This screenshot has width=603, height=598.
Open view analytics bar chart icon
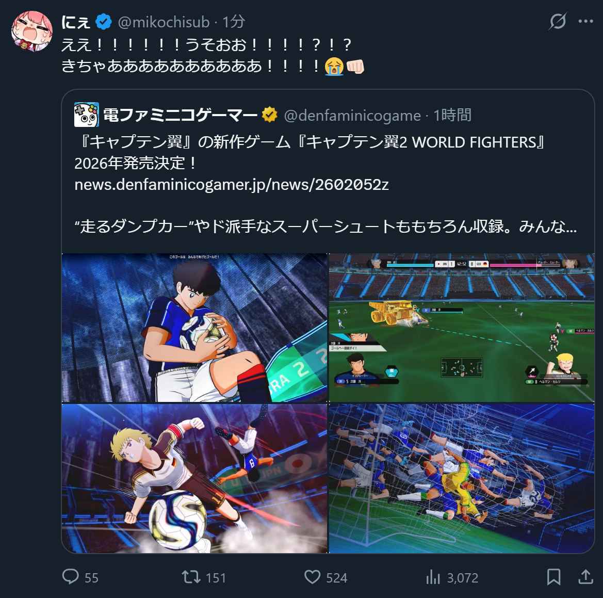[433, 577]
